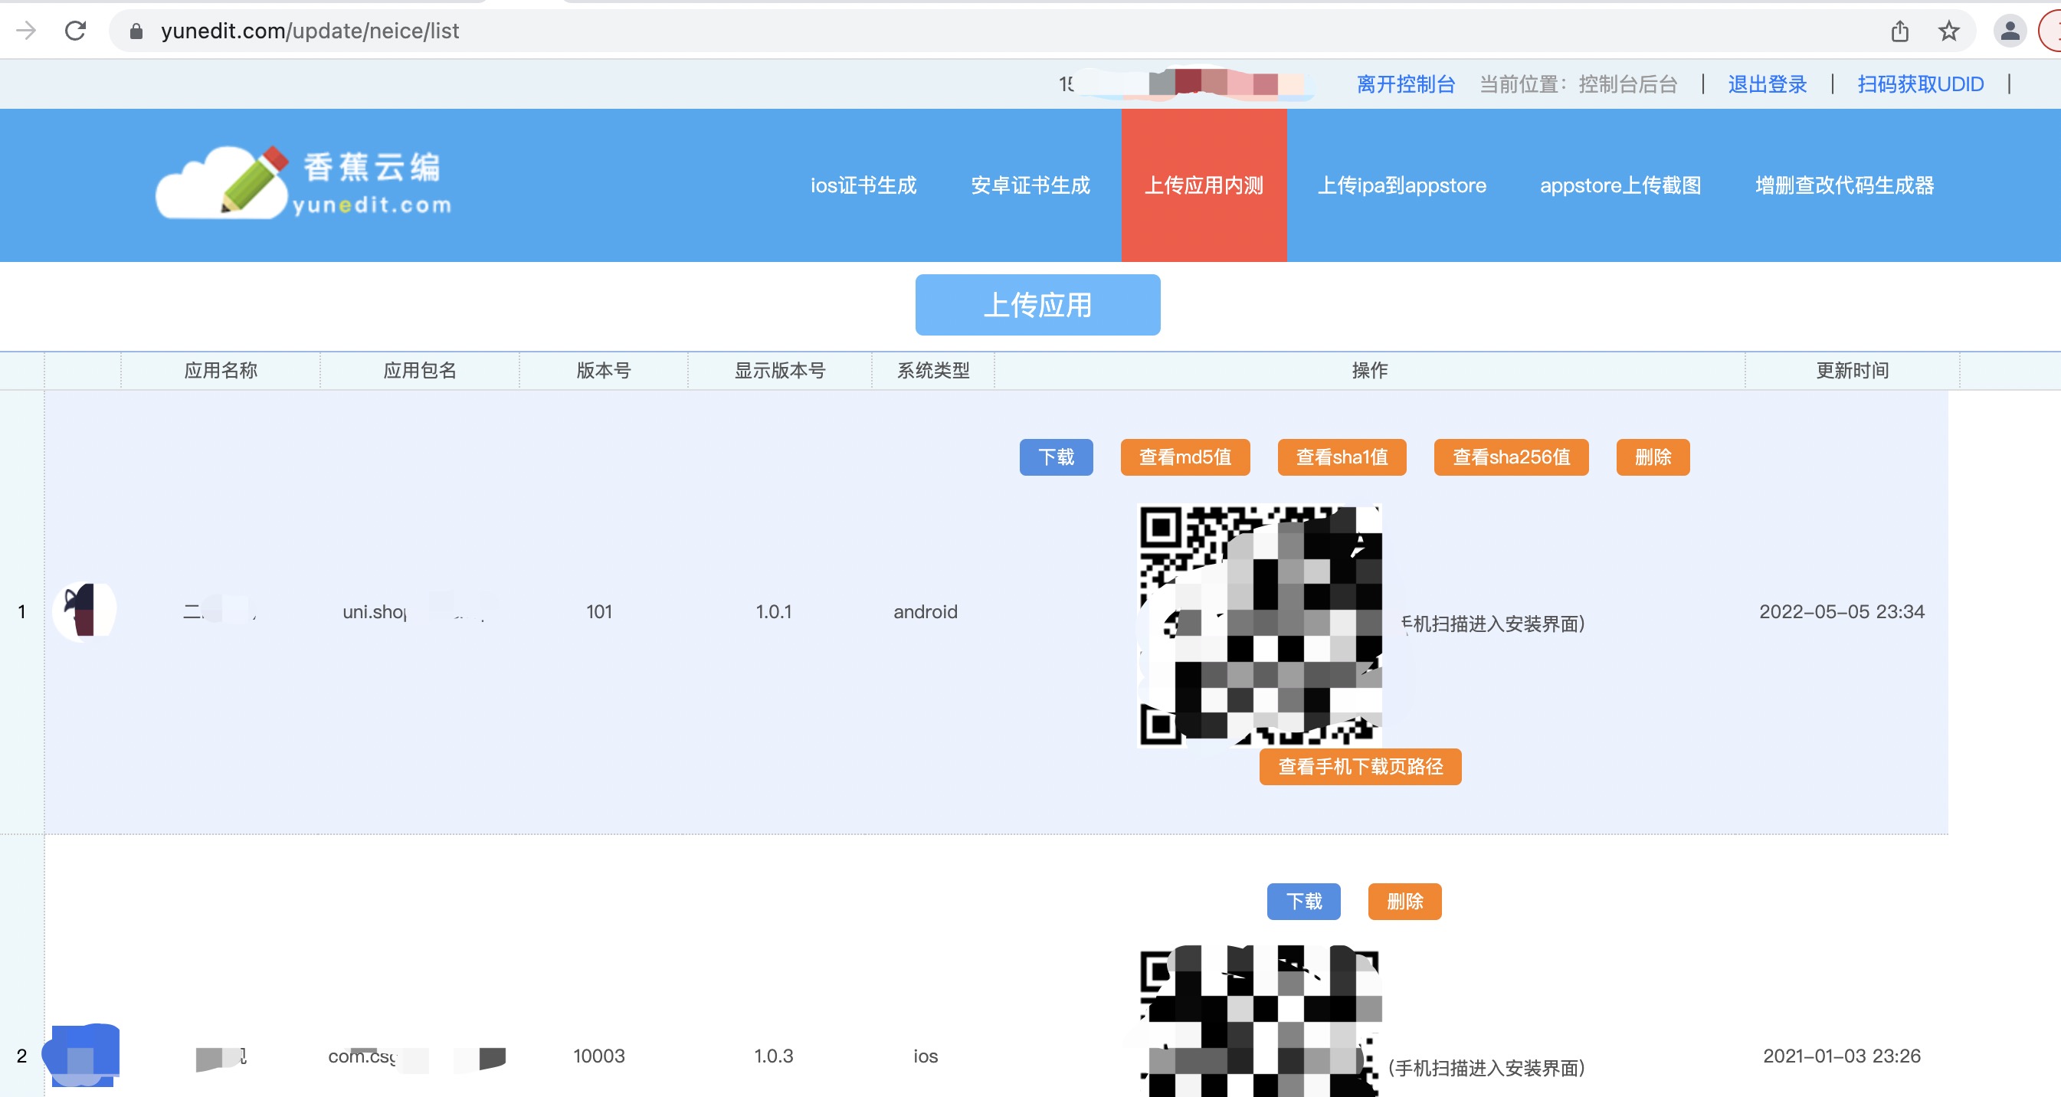
Task: Reload the page with the refresh icon
Action: (75, 31)
